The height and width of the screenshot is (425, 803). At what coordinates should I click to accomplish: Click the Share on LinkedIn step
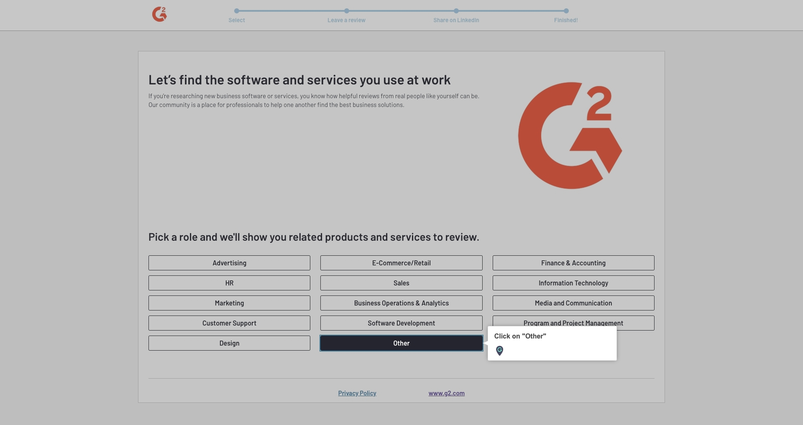[x=456, y=15]
